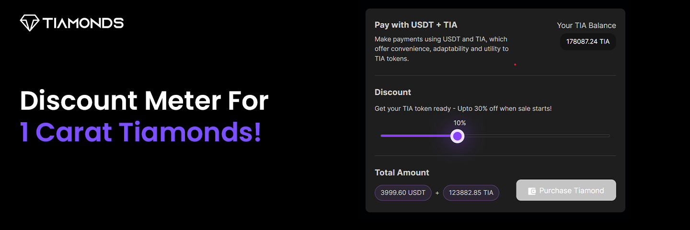Click the 3999.60 USDT amount pill
Image resolution: width=690 pixels, height=230 pixels.
[x=403, y=193]
